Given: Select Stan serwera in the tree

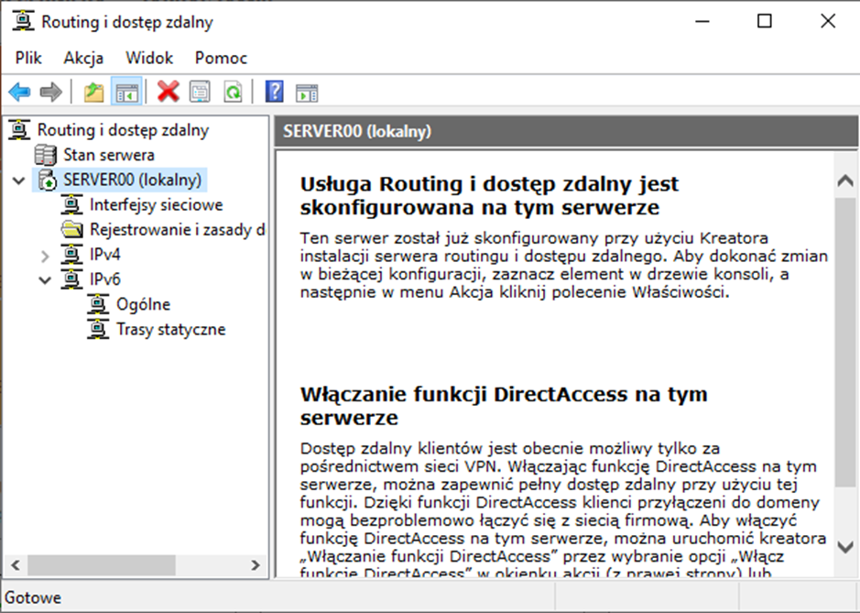Looking at the screenshot, I should click(108, 155).
